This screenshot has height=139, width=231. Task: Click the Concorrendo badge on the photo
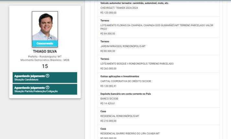click(45, 43)
